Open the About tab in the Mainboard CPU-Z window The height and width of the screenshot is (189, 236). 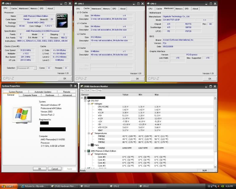[195, 9]
